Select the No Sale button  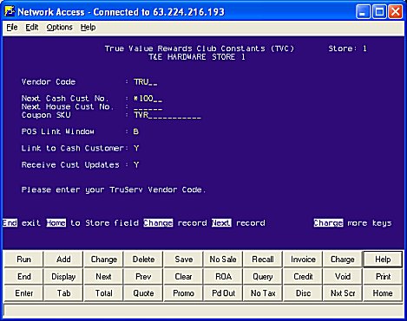pos(223,260)
